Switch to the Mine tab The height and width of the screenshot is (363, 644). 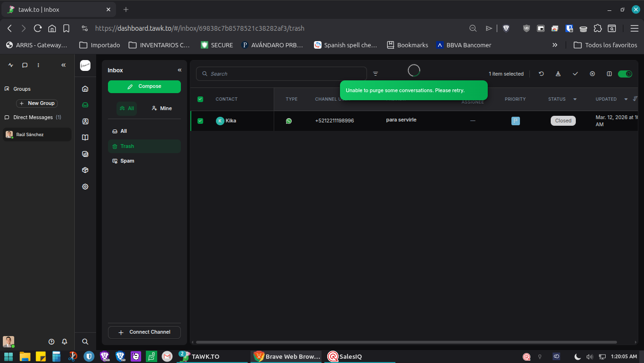[161, 108]
